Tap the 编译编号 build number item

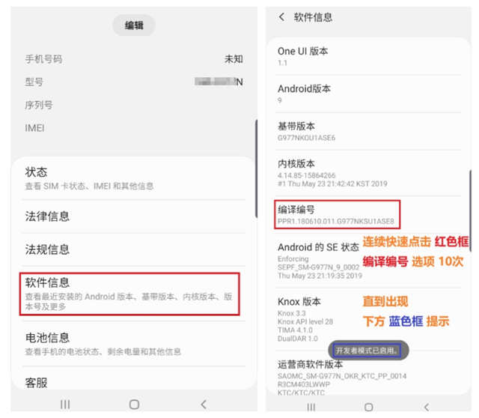336,215
